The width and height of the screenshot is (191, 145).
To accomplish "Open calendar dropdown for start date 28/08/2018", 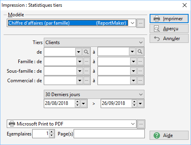I will tap(84, 103).
